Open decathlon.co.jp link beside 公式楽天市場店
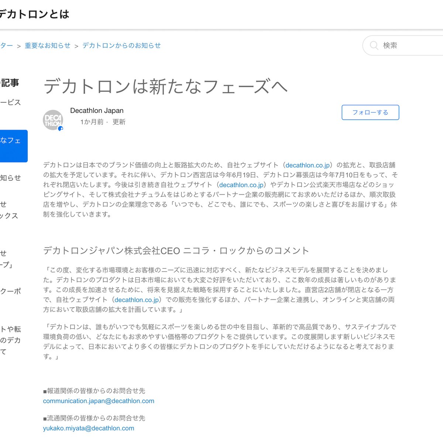 [x=241, y=185]
